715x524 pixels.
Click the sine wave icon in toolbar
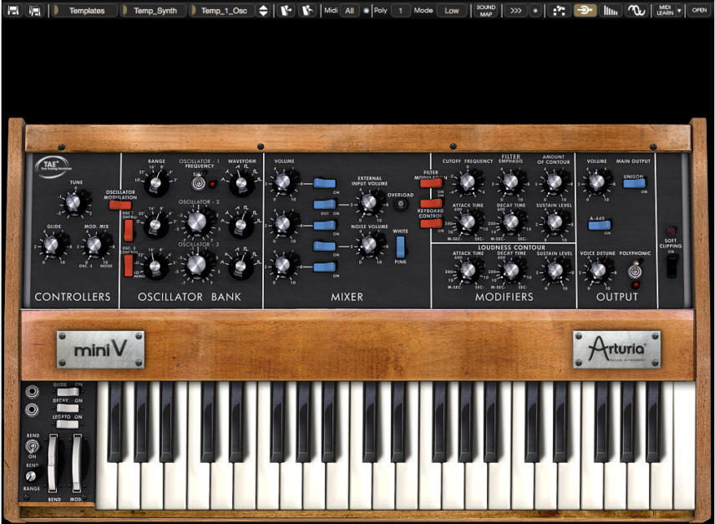coord(636,11)
